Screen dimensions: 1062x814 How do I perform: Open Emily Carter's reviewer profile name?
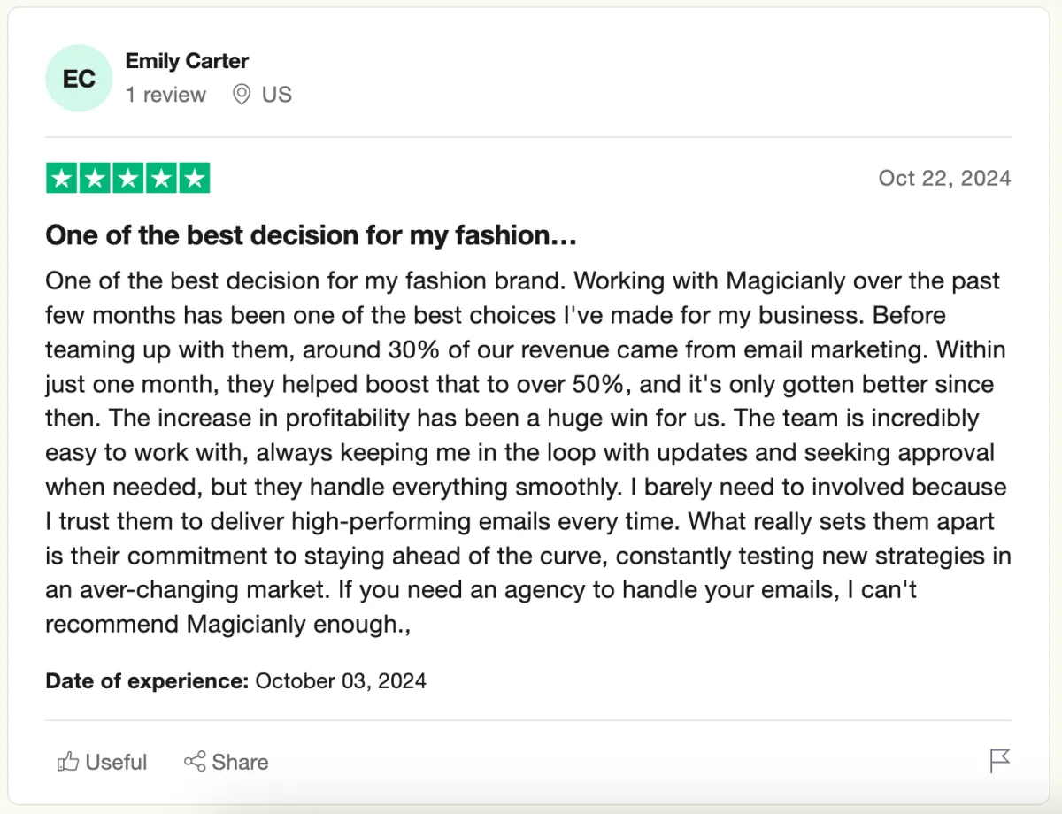[187, 61]
